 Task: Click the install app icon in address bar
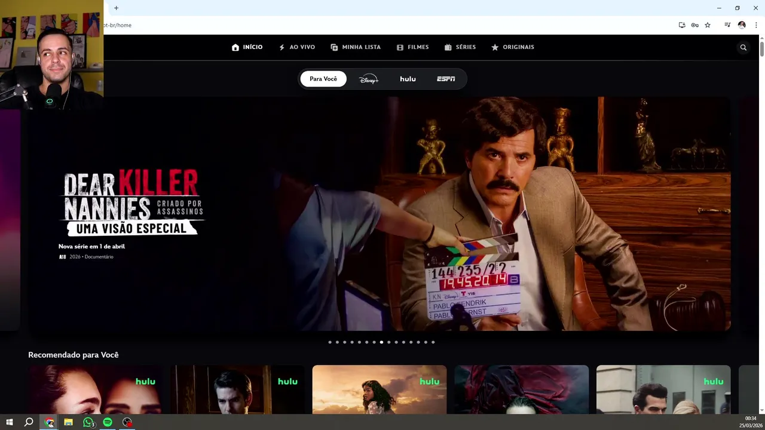[682, 25]
